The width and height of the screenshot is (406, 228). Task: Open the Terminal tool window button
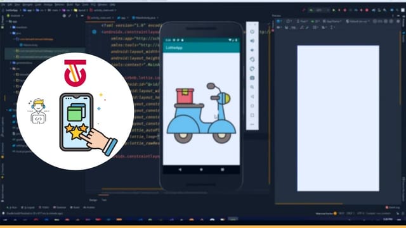pos(60,208)
